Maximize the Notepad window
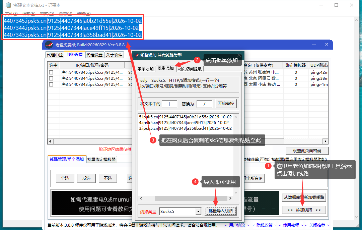 pyautogui.click(x=336, y=5)
